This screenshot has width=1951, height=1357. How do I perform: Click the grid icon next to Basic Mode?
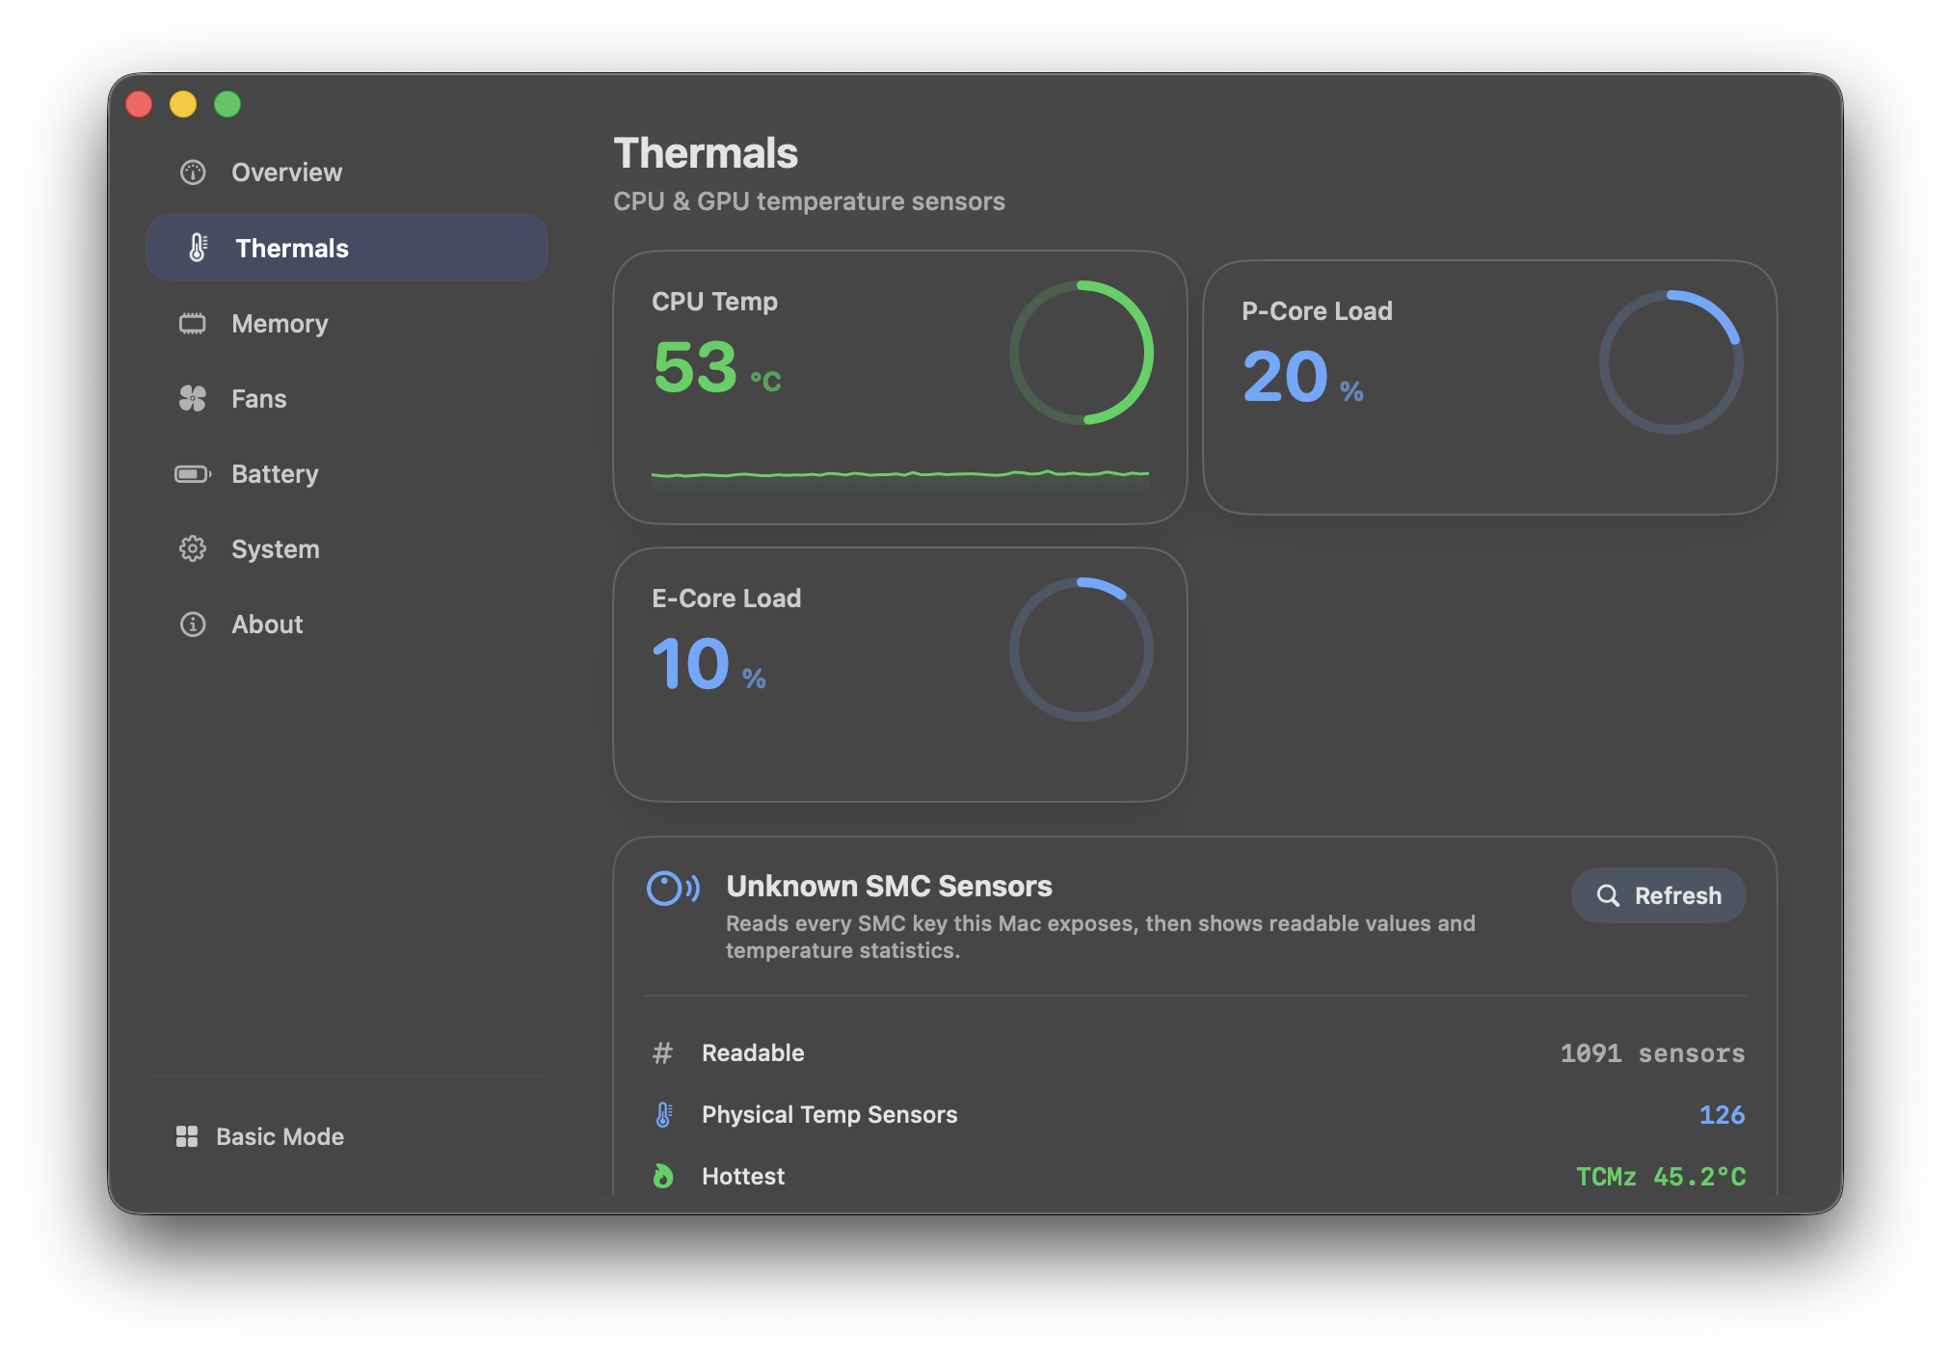187,1136
